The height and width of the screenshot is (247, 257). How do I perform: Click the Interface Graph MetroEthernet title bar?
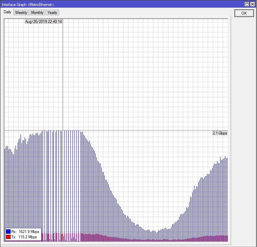(100, 4)
